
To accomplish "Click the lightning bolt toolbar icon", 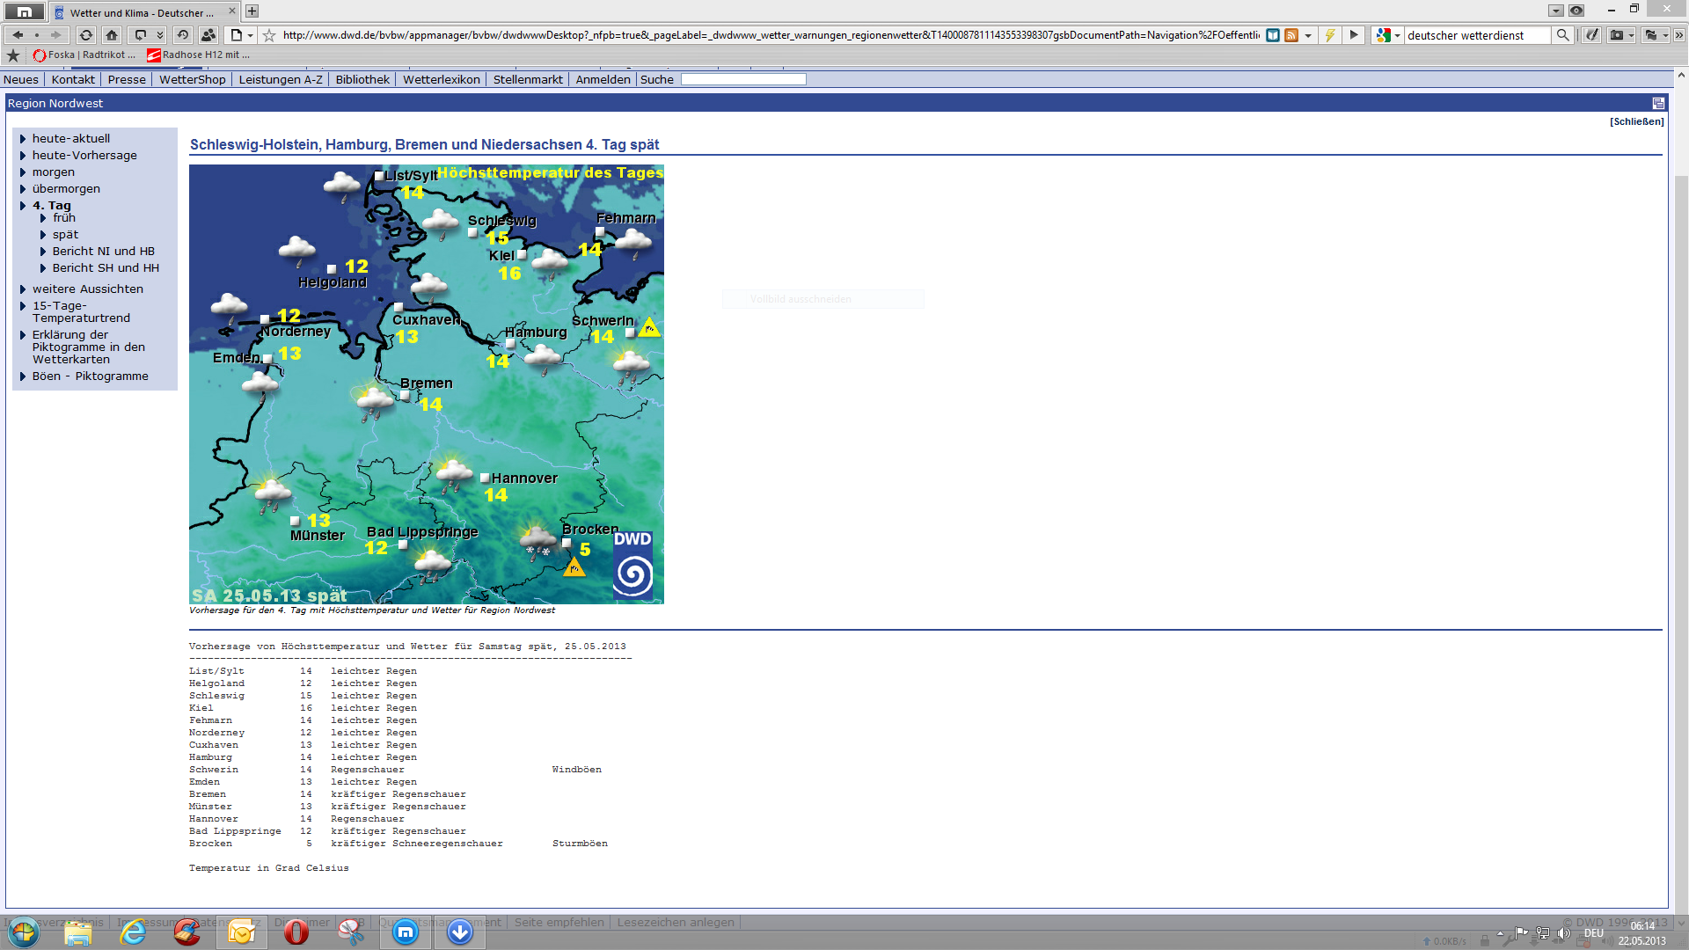I will (1330, 35).
